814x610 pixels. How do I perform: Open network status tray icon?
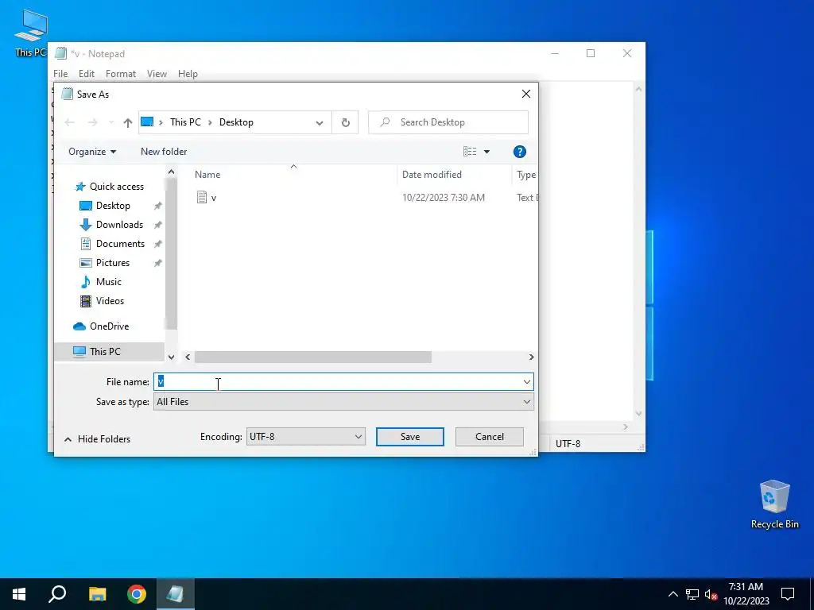click(x=692, y=594)
